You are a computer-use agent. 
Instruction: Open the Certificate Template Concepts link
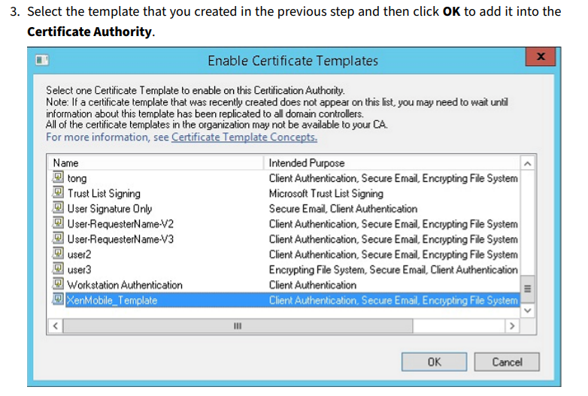pyautogui.click(x=244, y=137)
